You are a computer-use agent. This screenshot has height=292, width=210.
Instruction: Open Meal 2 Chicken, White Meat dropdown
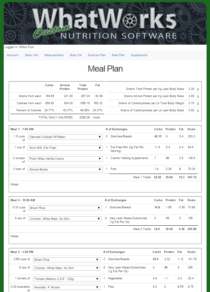click(65, 219)
